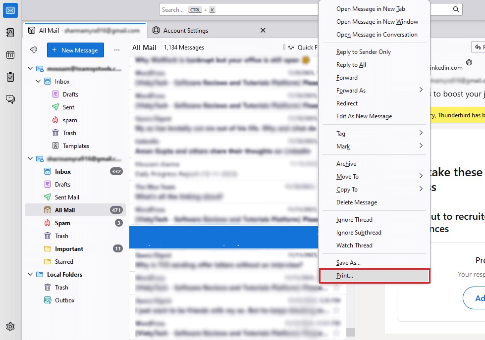The width and height of the screenshot is (485, 340).
Task: Switch to the All Mail tab
Action: click(x=85, y=30)
